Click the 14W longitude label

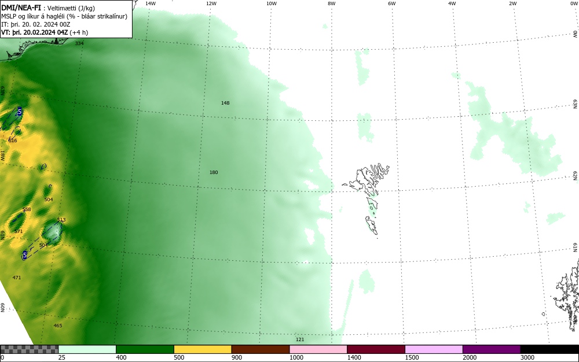151,3
